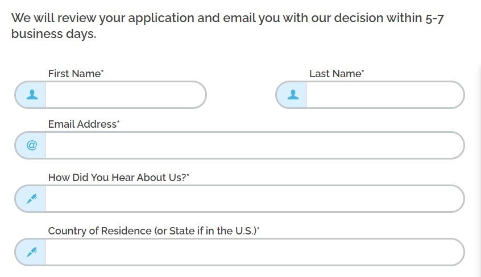481x277 pixels.
Task: Click the First Name label
Action: (x=76, y=74)
